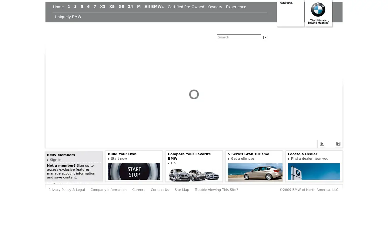The width and height of the screenshot is (388, 242).
Task: Open the 6 Series menu
Action: click(88, 7)
